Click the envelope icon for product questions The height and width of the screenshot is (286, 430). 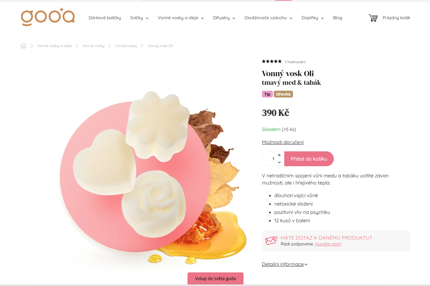[271, 240]
